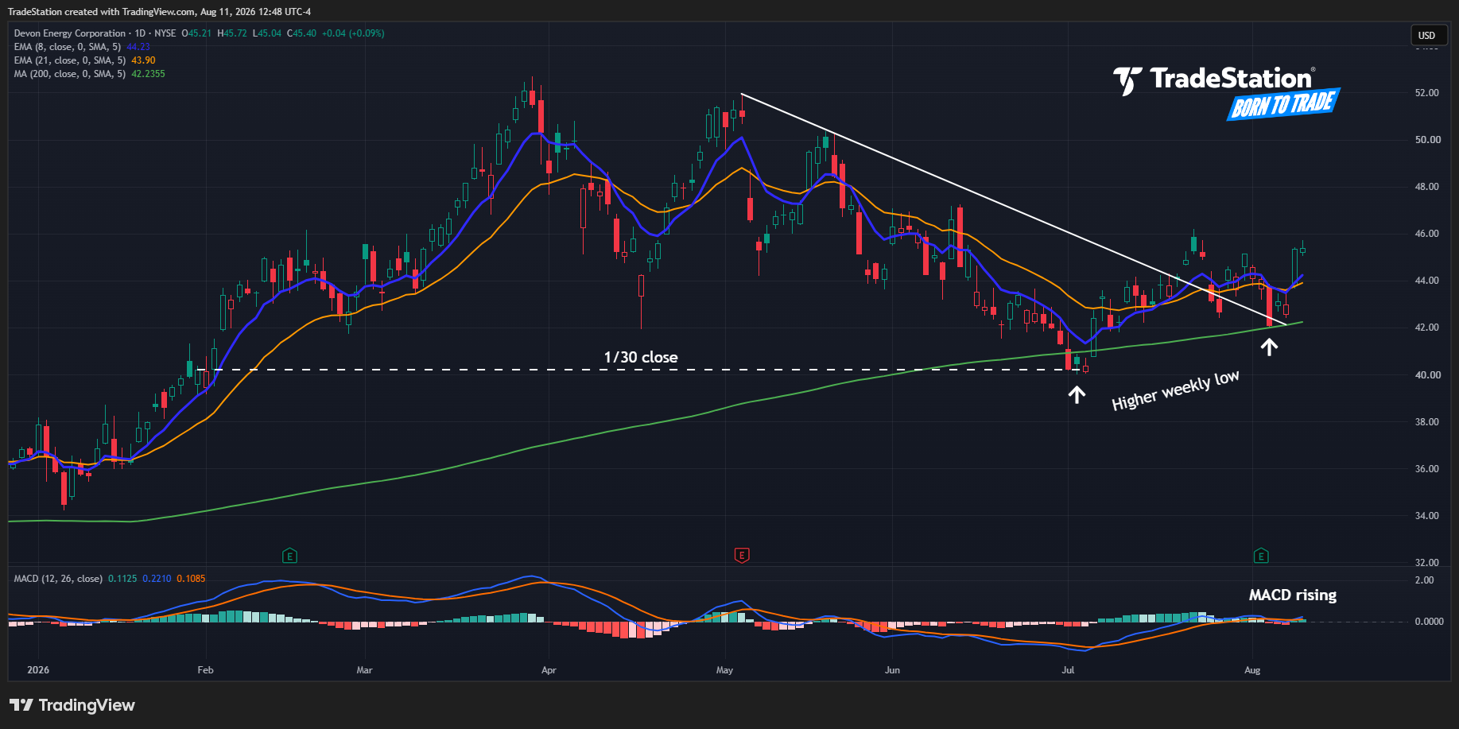This screenshot has height=729, width=1459.
Task: Click the 0.0000 MACD axis label
Action: (1430, 622)
